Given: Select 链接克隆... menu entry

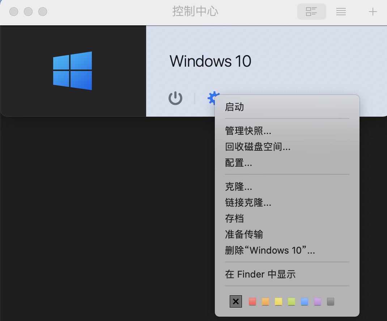Looking at the screenshot, I should pos(287,203).
